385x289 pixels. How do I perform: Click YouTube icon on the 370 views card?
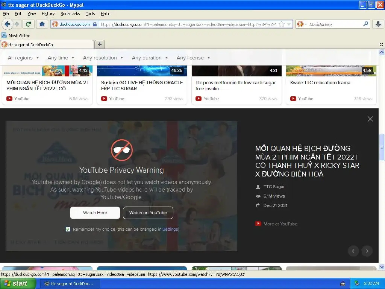199,99
